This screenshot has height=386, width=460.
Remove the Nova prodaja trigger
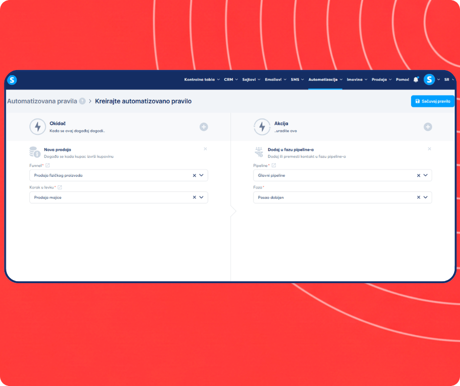click(206, 149)
